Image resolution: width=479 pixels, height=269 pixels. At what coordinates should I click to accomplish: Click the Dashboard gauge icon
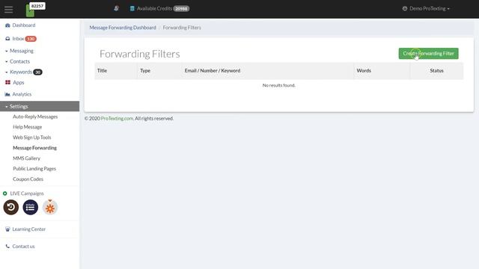[7, 25]
